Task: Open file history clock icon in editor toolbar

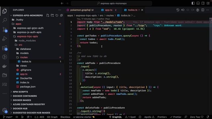Action: (x=178, y=10)
